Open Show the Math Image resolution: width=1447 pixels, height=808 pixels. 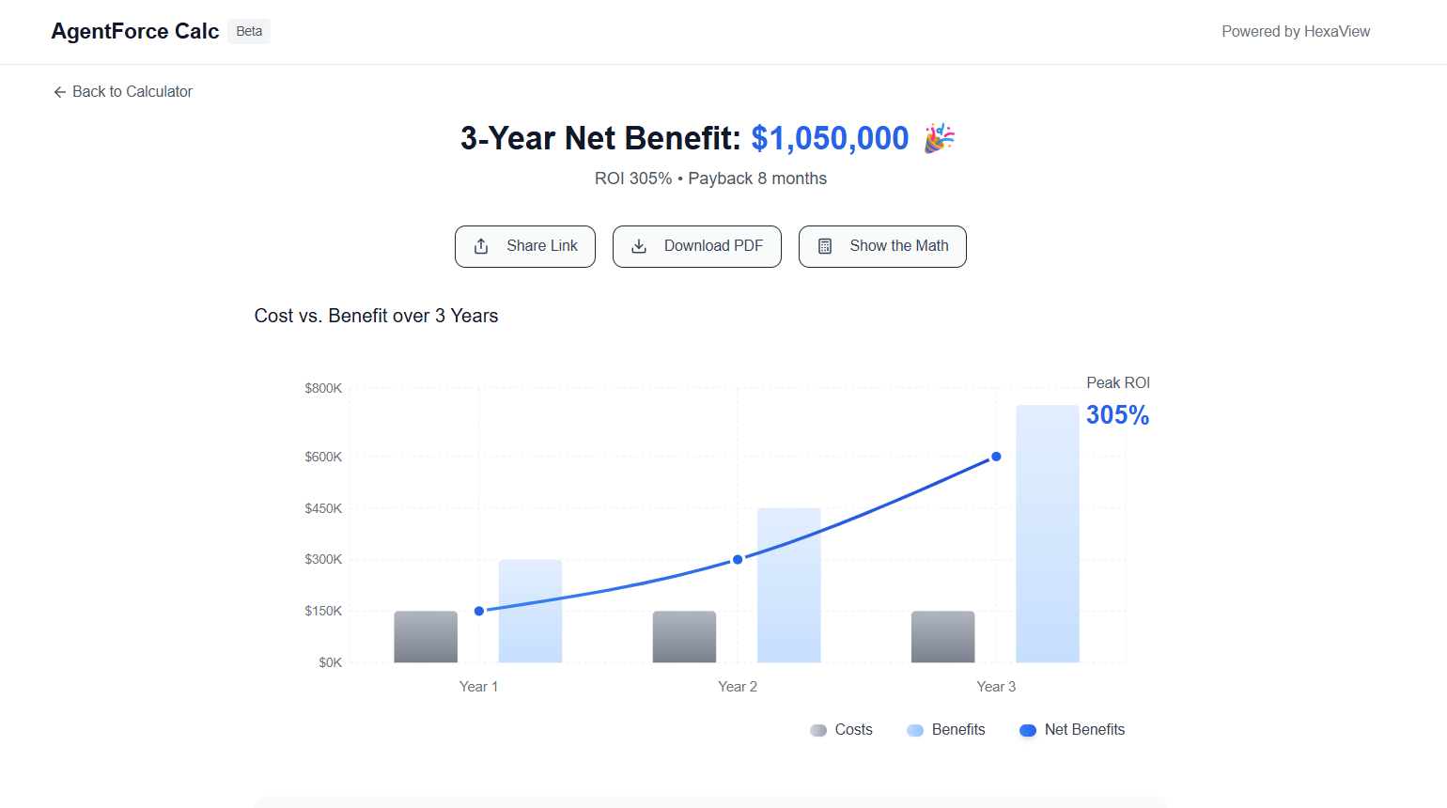click(882, 246)
